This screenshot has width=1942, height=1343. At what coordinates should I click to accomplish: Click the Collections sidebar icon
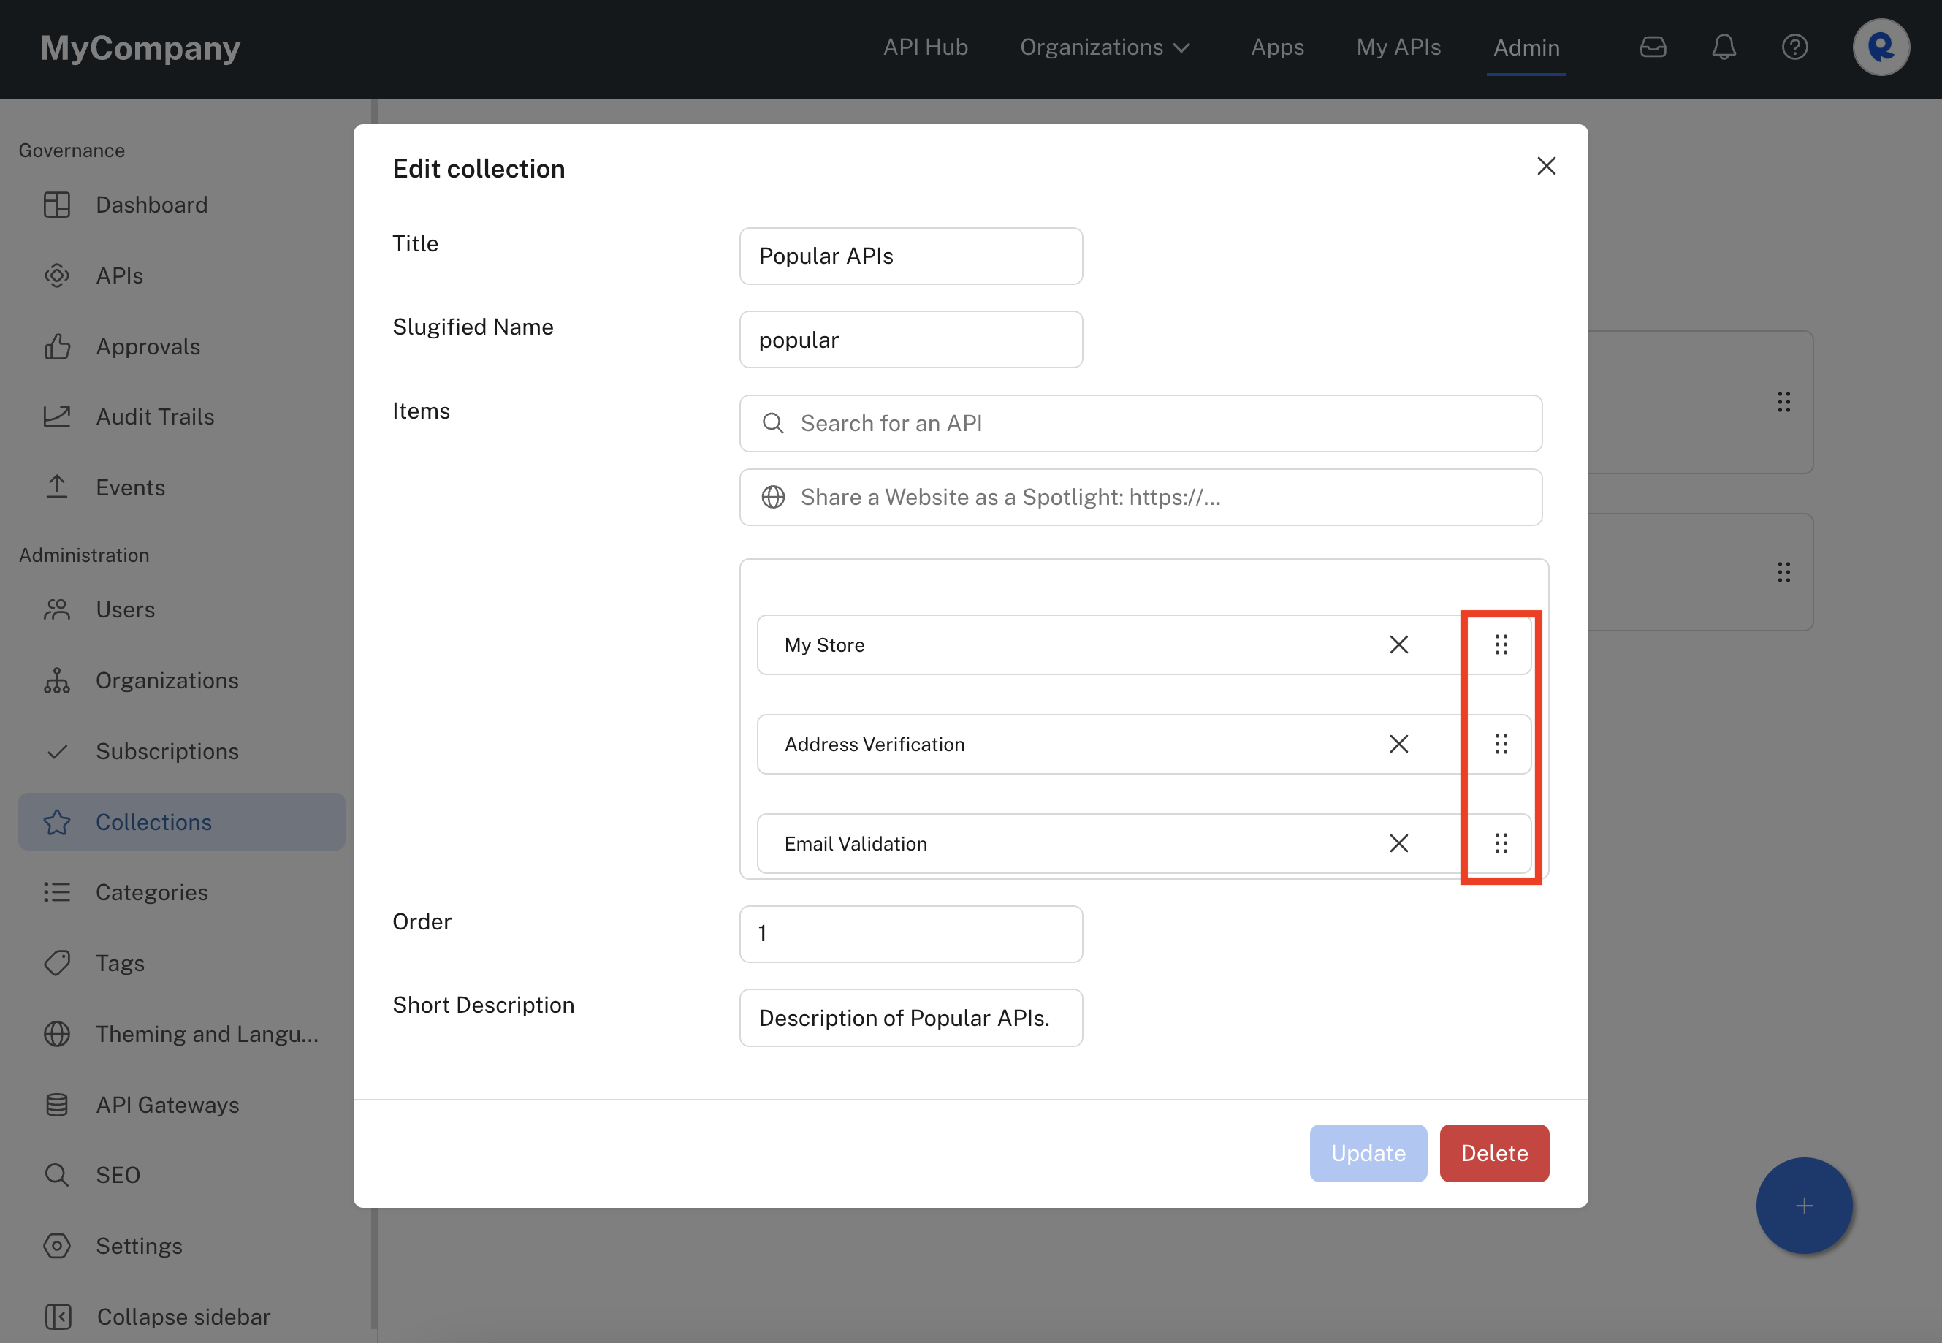58,821
